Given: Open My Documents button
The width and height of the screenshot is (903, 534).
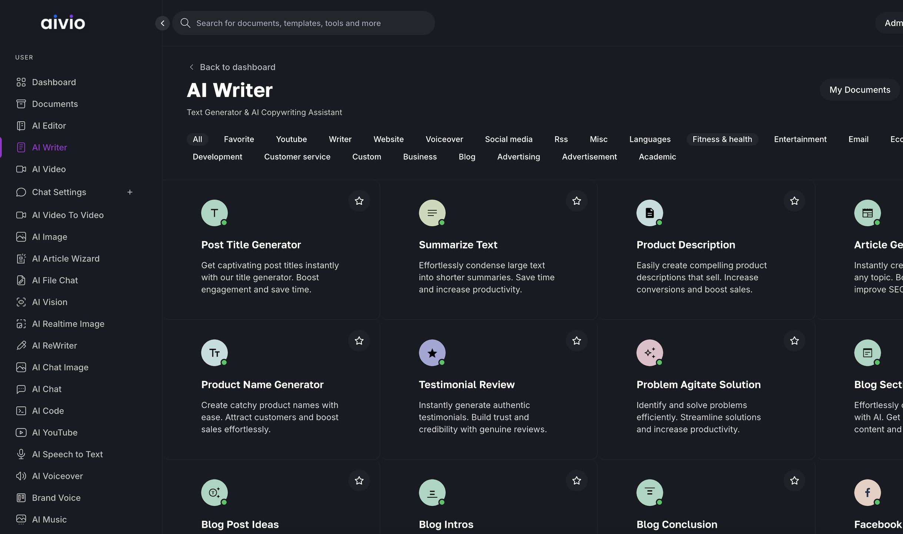Looking at the screenshot, I should click(859, 90).
